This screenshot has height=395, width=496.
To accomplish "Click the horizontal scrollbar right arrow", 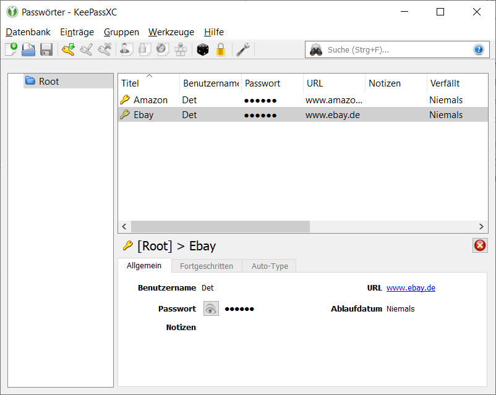I will [482, 227].
